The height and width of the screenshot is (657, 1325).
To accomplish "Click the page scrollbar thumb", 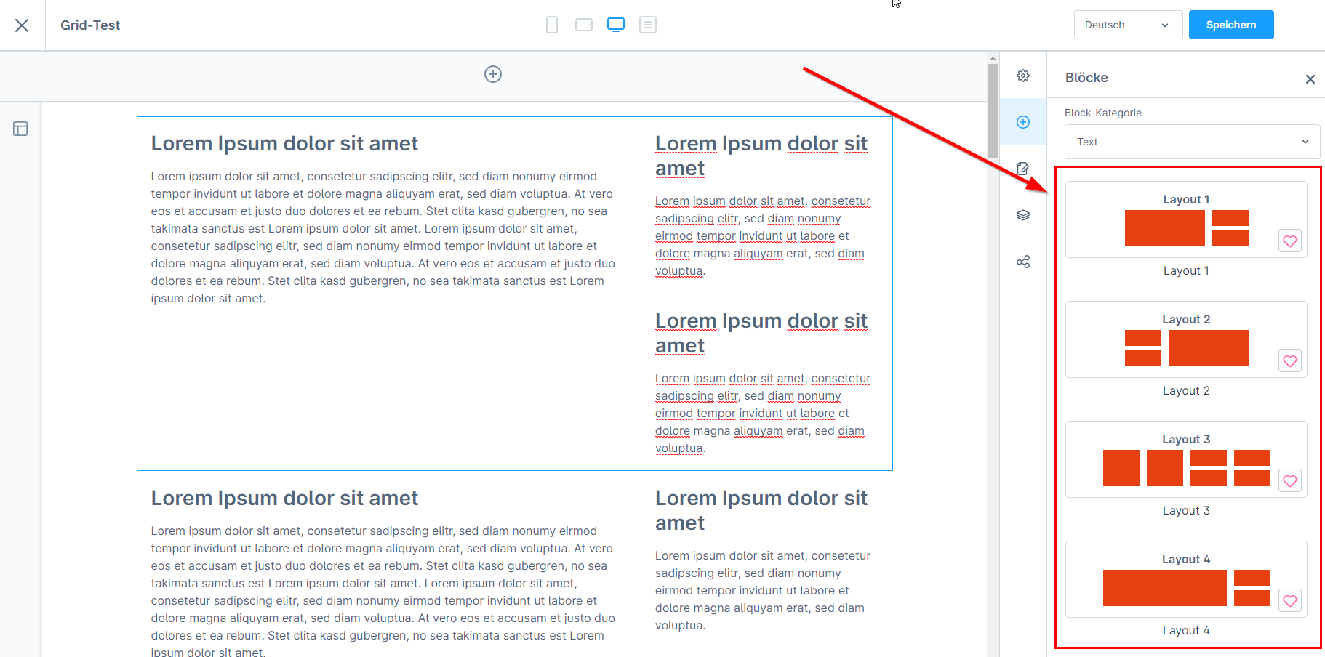I will pos(993,110).
